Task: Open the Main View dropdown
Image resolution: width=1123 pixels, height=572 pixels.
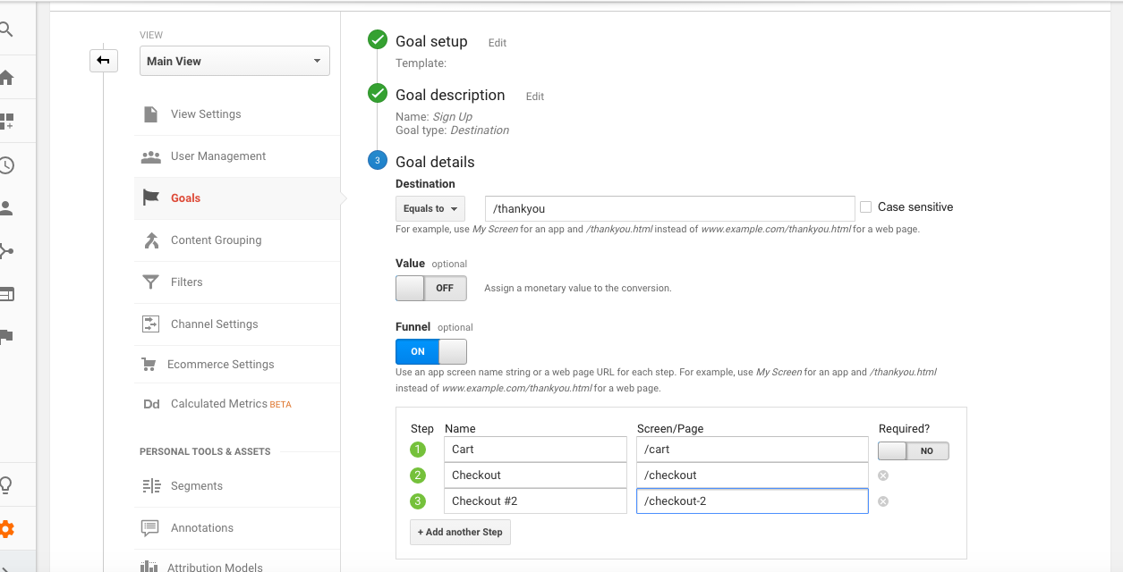Action: 234,61
